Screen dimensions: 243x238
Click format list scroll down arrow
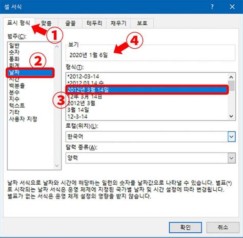point(231,116)
